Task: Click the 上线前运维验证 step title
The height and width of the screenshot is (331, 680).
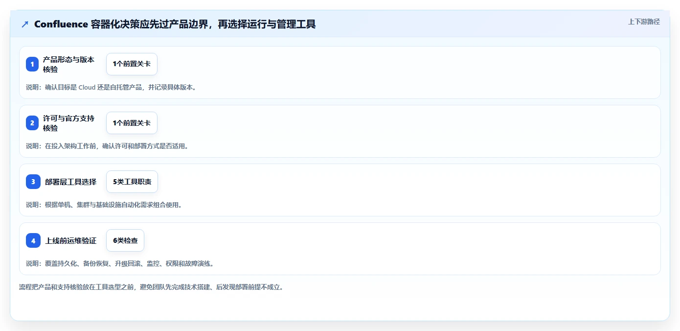Action: click(71, 240)
